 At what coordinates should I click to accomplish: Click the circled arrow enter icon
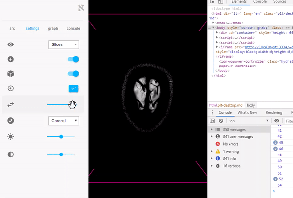pyautogui.click(x=11, y=88)
